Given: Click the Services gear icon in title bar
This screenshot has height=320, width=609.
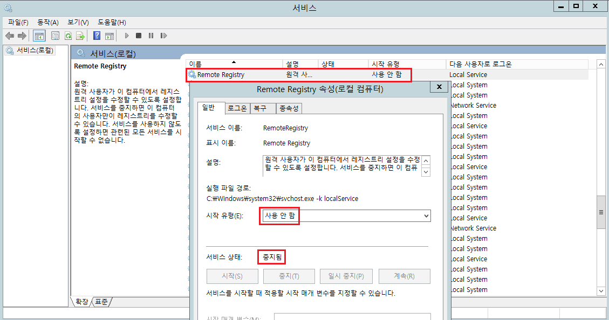Looking at the screenshot, I should click(8, 8).
